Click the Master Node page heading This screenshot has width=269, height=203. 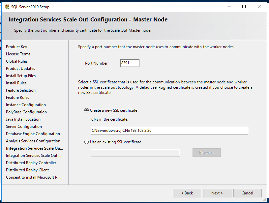click(x=88, y=19)
